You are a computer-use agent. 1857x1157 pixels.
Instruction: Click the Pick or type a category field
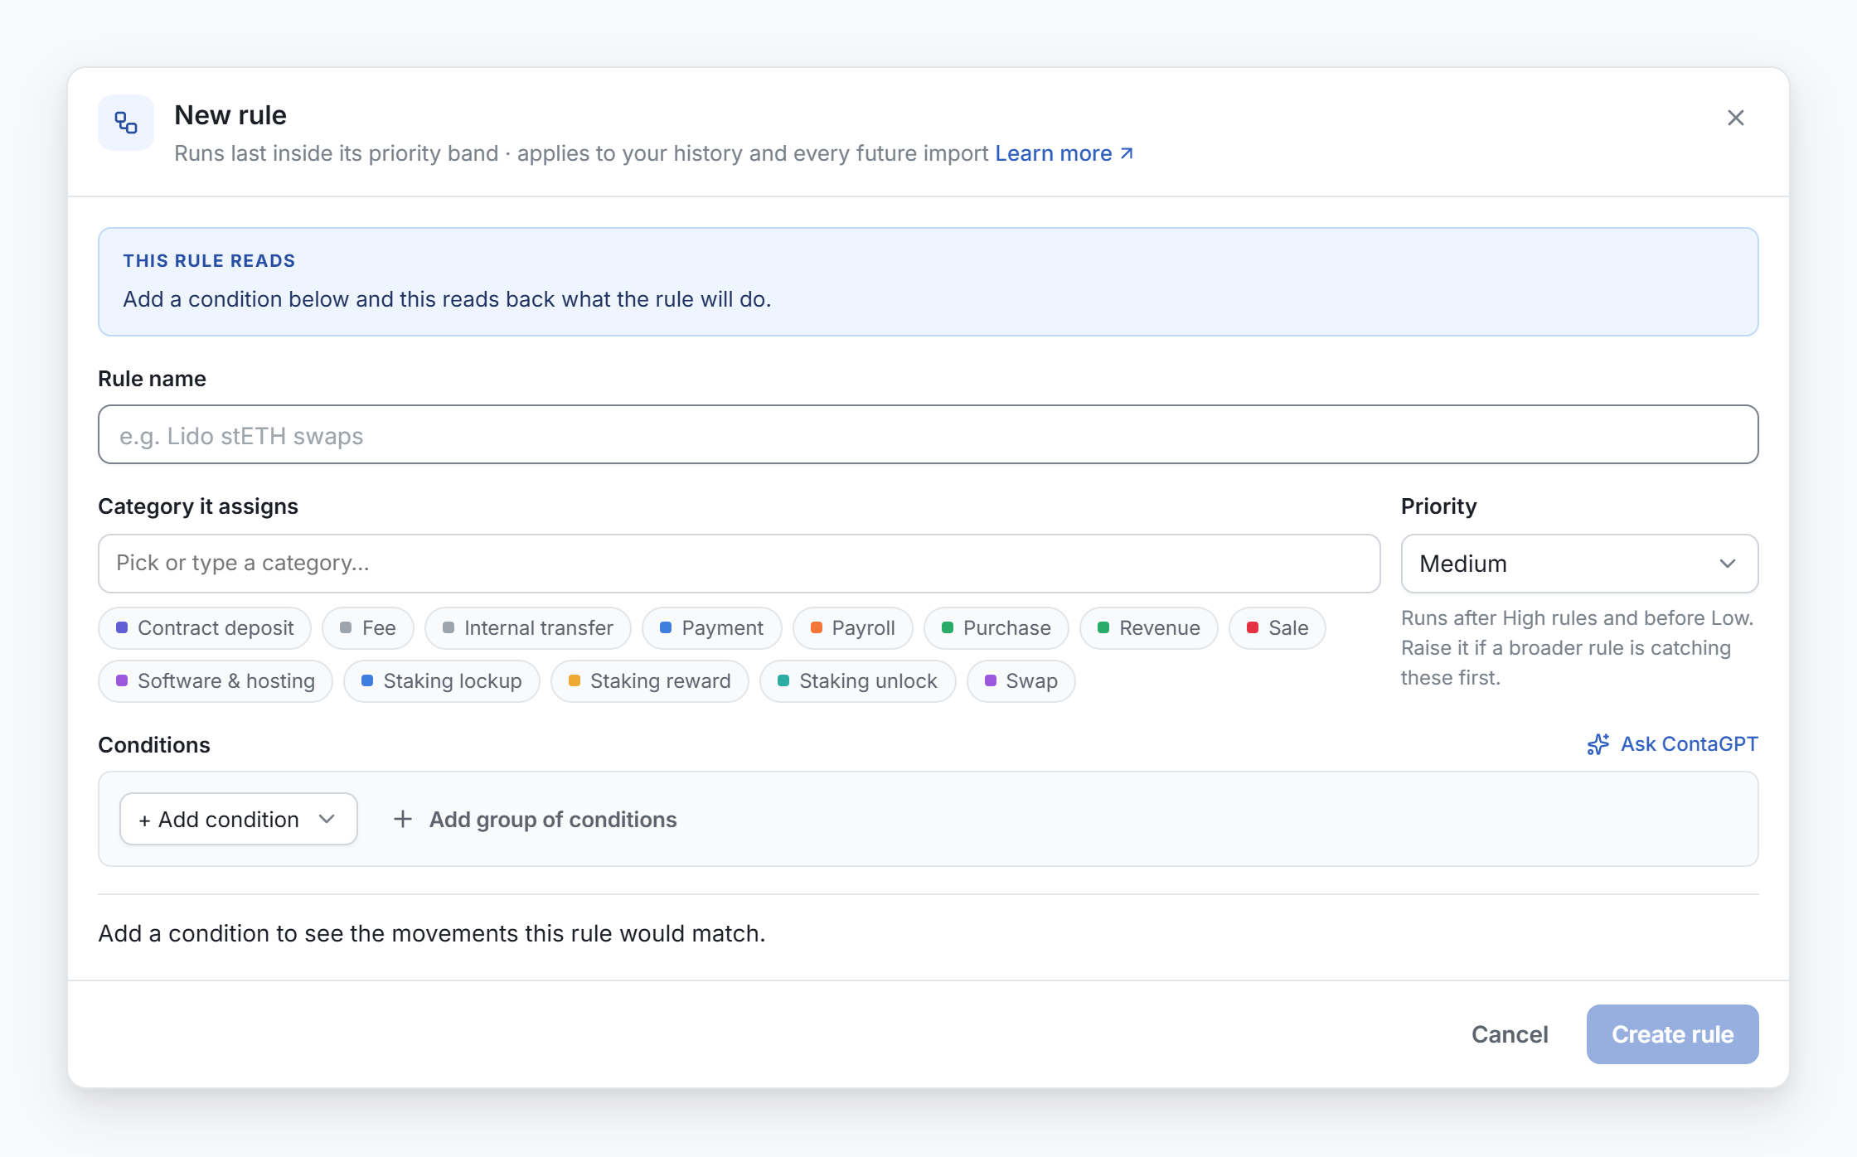tap(739, 564)
